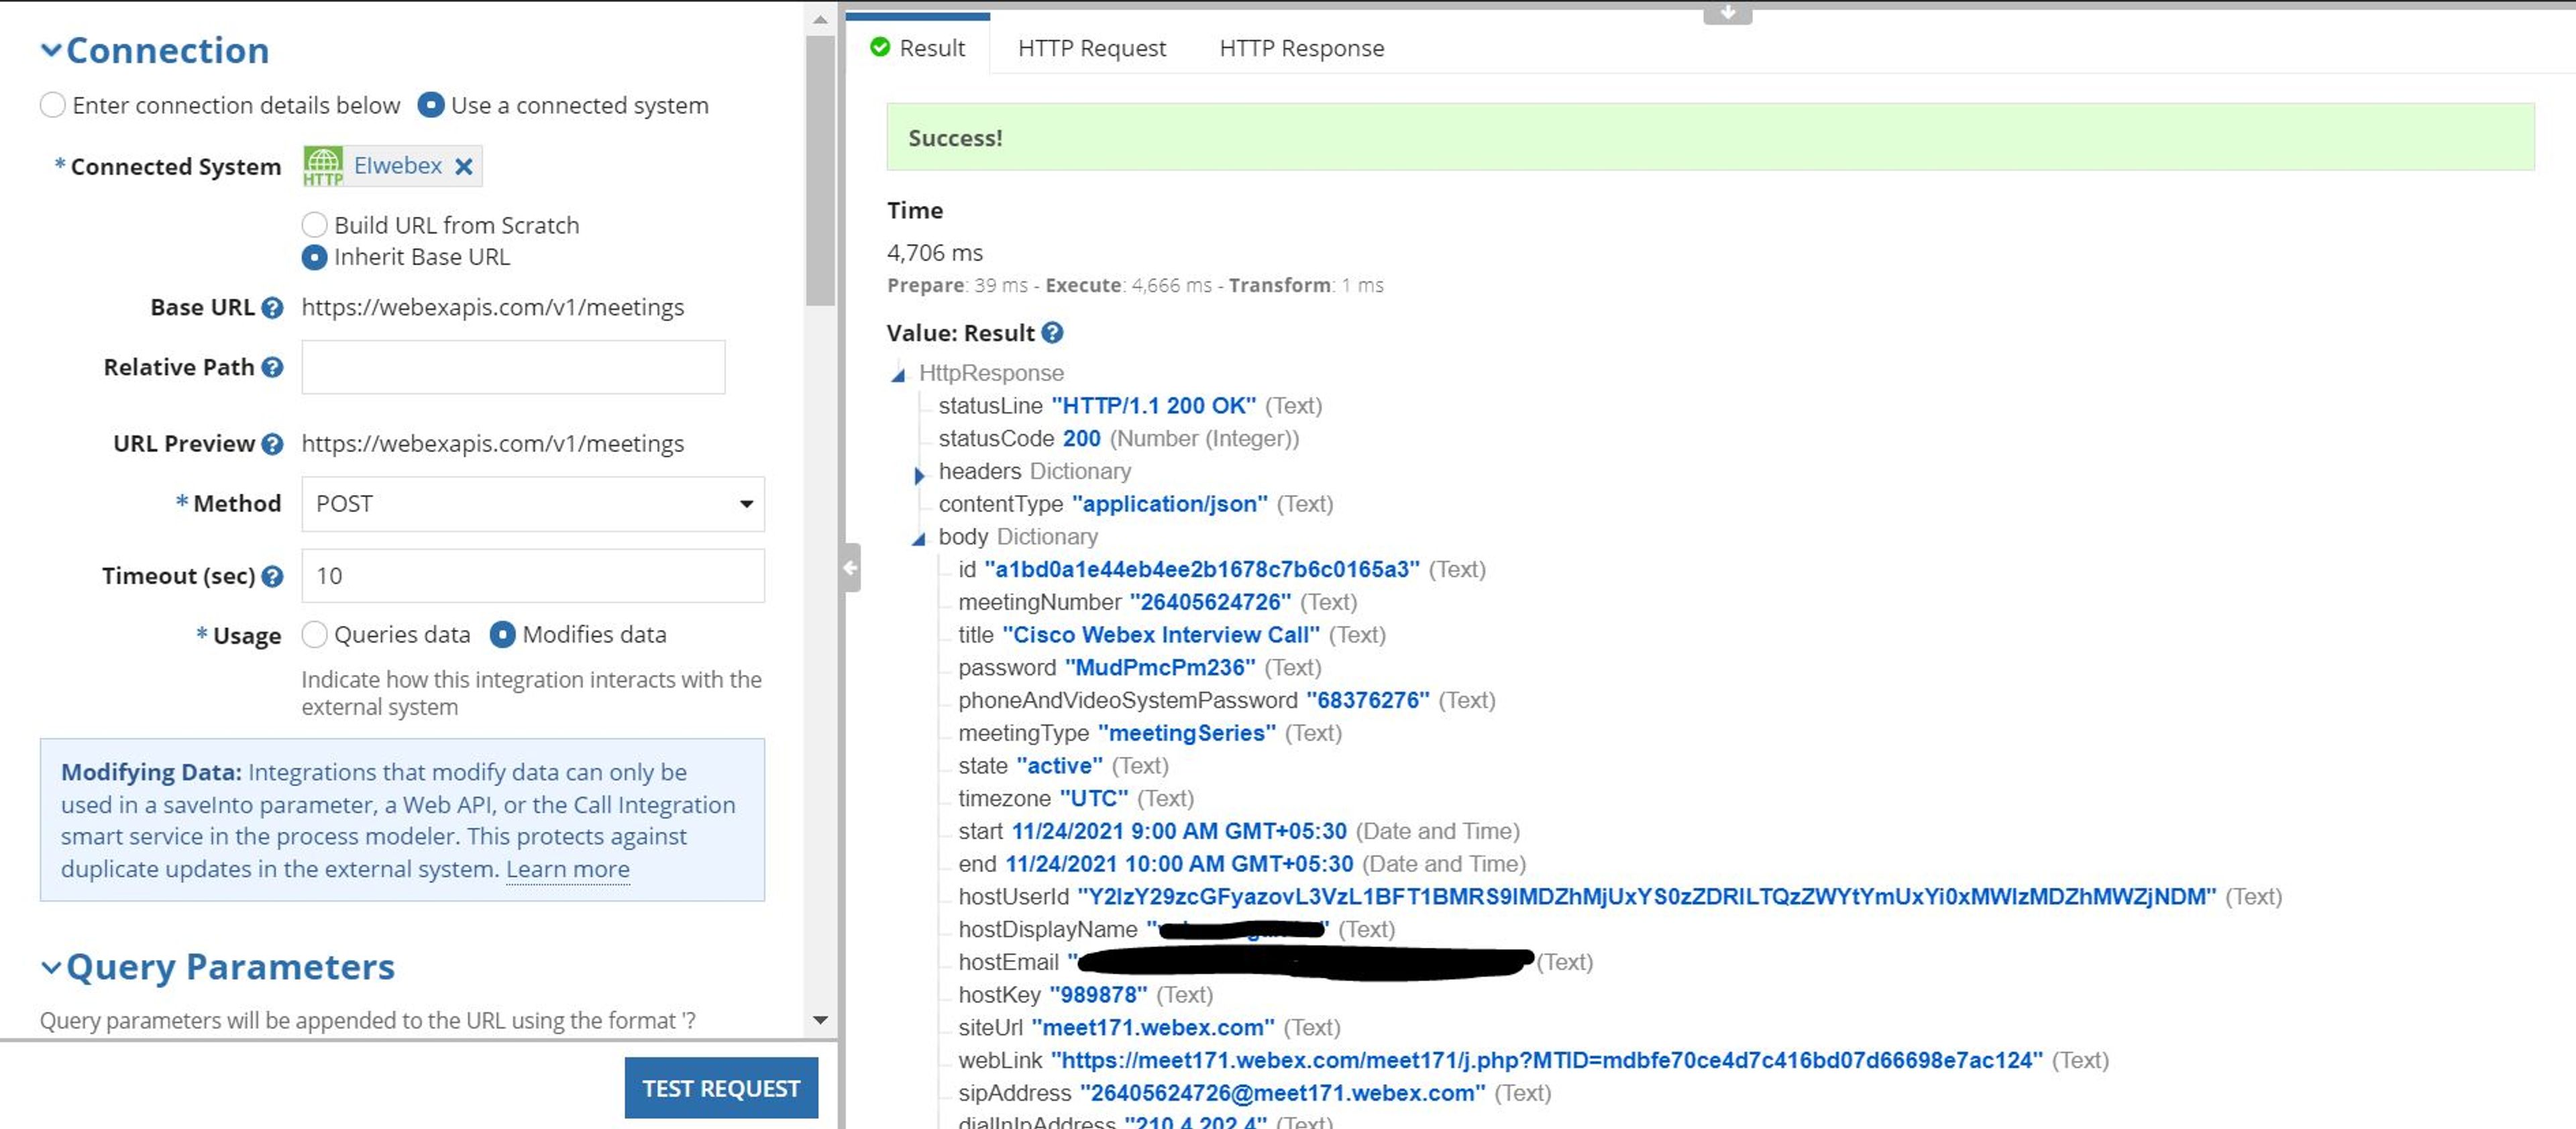Image resolution: width=2576 pixels, height=1129 pixels.
Task: Collapse the left pane with arrow handle
Action: [x=850, y=568]
